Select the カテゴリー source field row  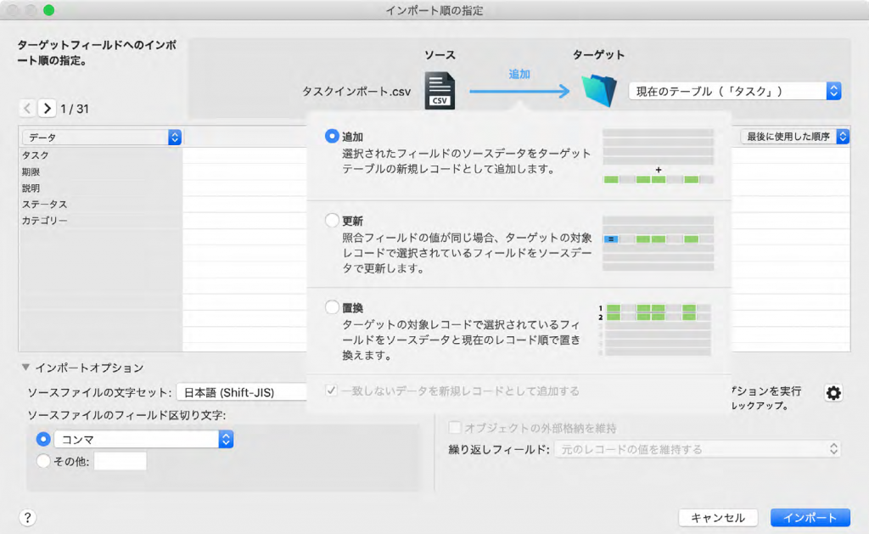pos(102,220)
